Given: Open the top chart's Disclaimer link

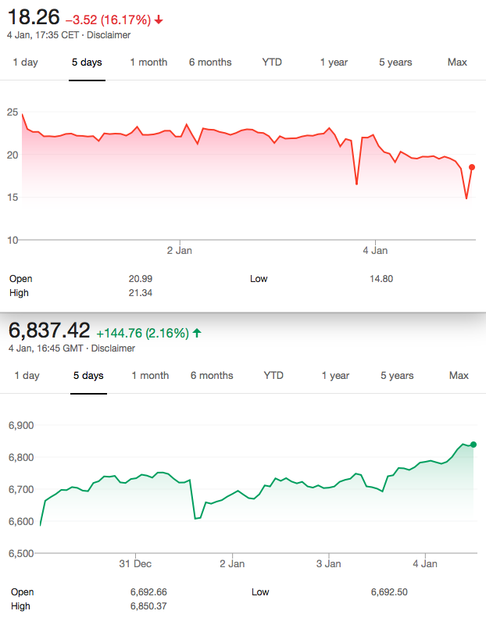Looking at the screenshot, I should (x=109, y=35).
